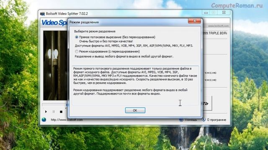Click text 'Разделение и вывод любого формата'
This screenshot has width=268, height=150.
(x=124, y=57)
